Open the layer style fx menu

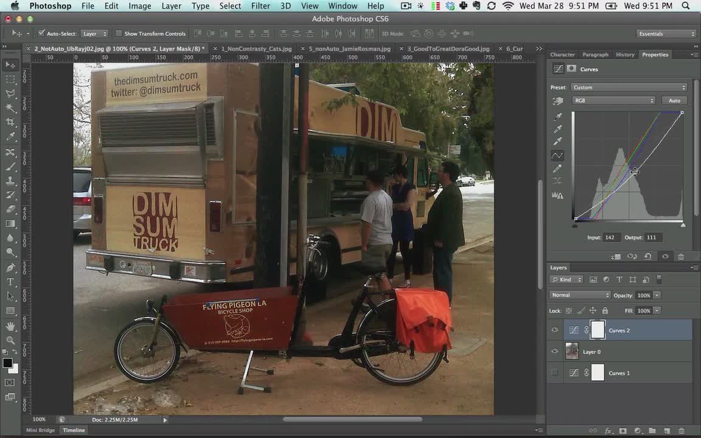(x=608, y=431)
